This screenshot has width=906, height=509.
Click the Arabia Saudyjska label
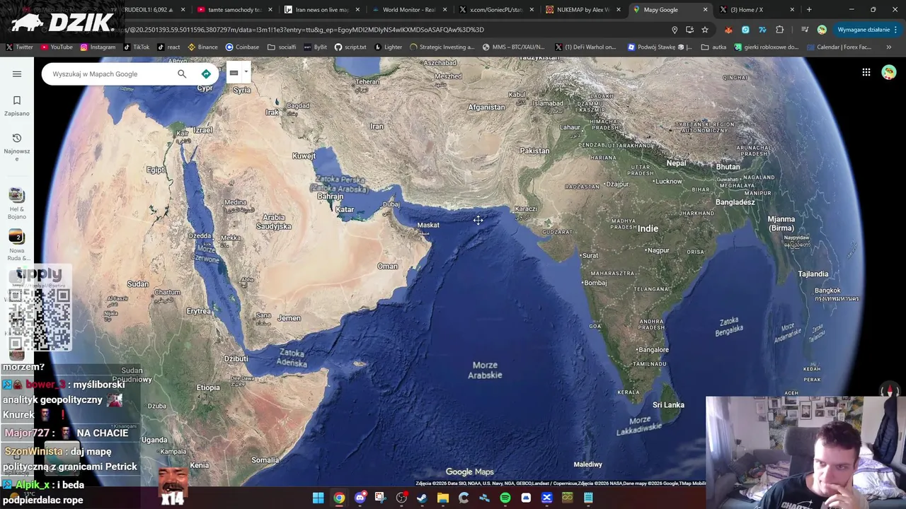(273, 222)
